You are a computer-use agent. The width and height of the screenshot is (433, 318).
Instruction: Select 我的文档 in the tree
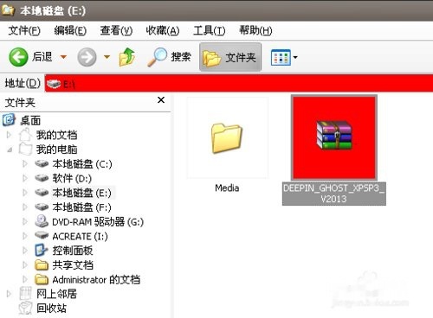pyautogui.click(x=56, y=135)
